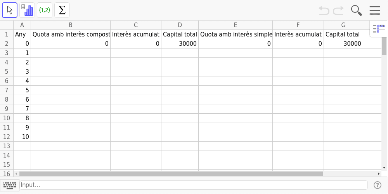The width and height of the screenshot is (388, 194).
Task: Click horizontal scrollbar right arrow
Action: tap(378, 174)
